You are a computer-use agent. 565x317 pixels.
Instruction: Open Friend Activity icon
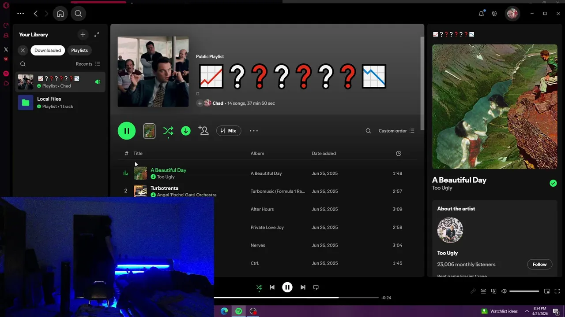[494, 14]
